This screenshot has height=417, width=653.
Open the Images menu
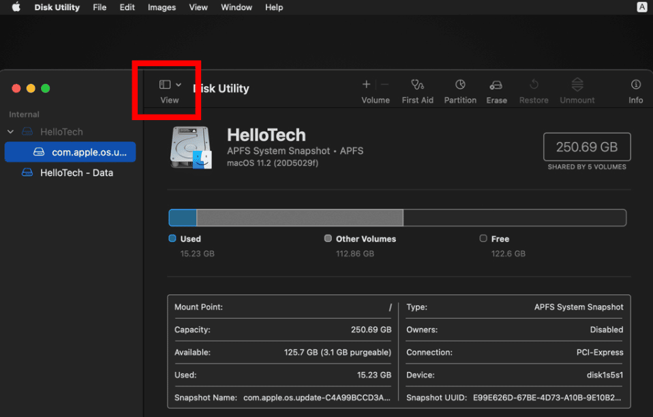pyautogui.click(x=162, y=7)
